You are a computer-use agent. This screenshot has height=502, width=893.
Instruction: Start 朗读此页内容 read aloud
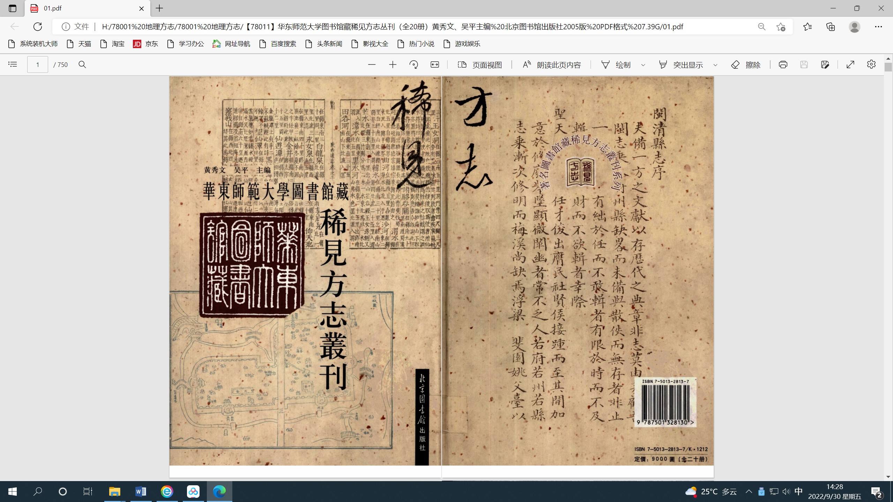[551, 65]
